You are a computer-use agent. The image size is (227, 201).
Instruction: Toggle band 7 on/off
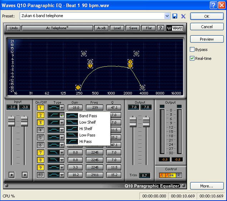pos(40,153)
